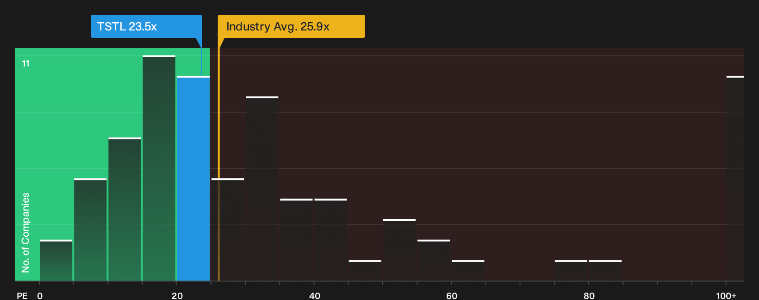Click the x-axis label 0
Viewport: 759px width, 300px height.
(40, 295)
